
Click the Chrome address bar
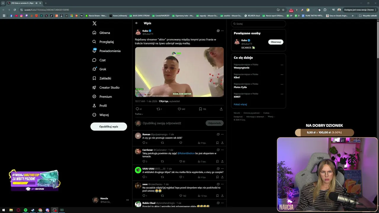(148, 10)
